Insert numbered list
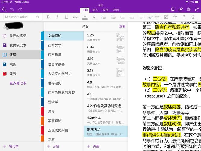 pyautogui.click(x=113, y=17)
